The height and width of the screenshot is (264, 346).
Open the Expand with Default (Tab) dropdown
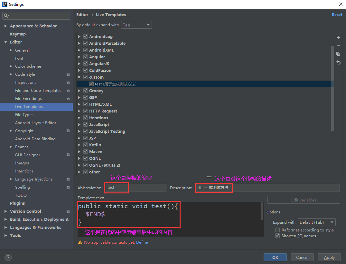(316, 222)
